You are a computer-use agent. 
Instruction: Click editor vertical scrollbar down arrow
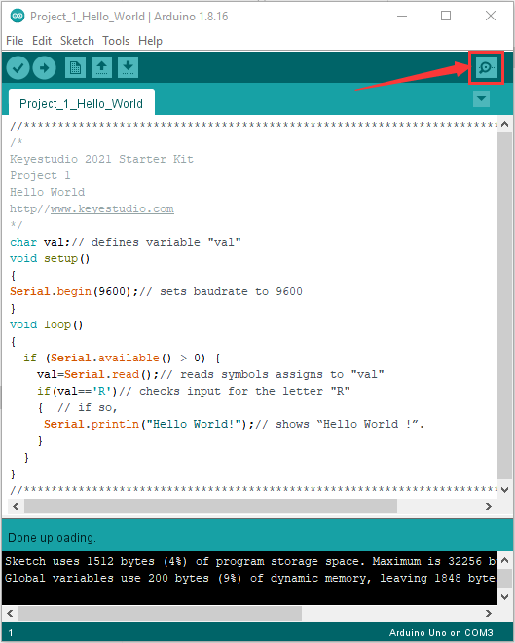pos(504,490)
